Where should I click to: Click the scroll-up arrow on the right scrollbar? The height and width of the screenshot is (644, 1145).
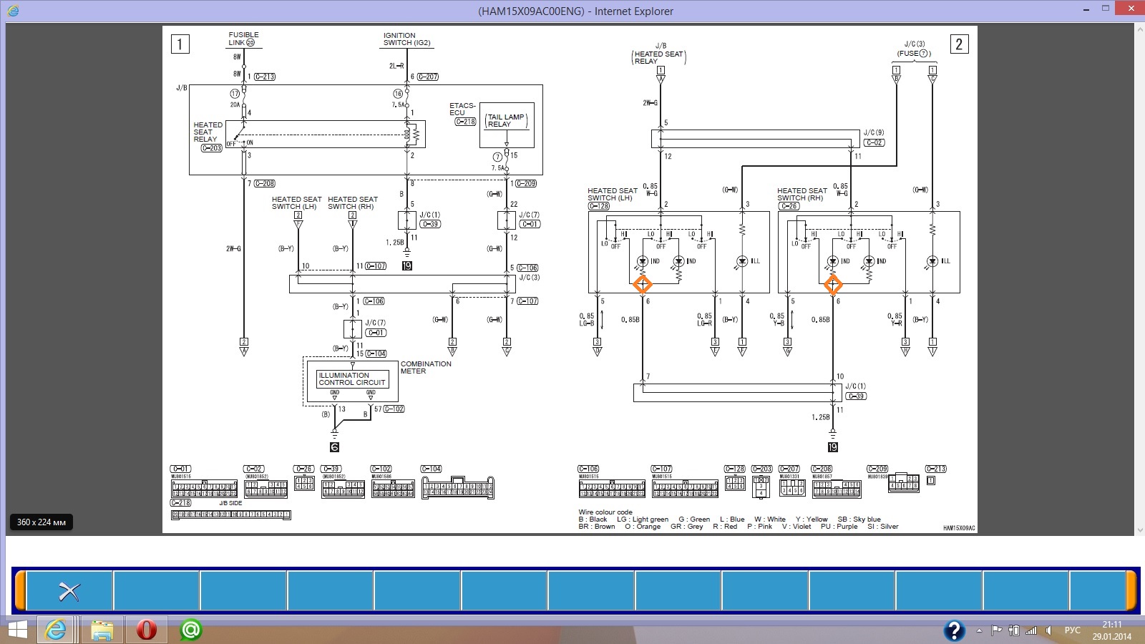click(1139, 29)
